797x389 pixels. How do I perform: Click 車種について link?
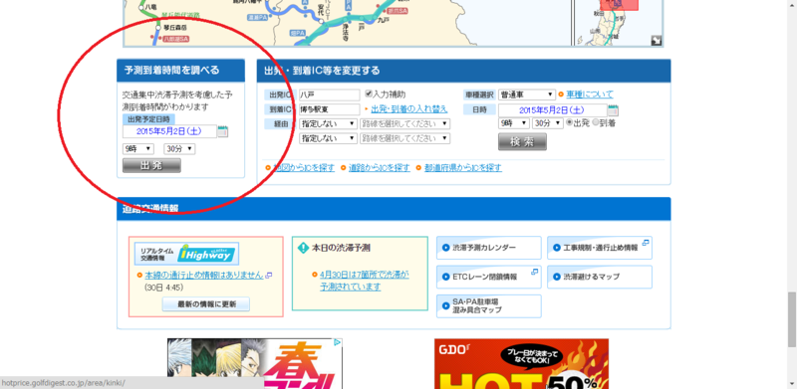590,95
